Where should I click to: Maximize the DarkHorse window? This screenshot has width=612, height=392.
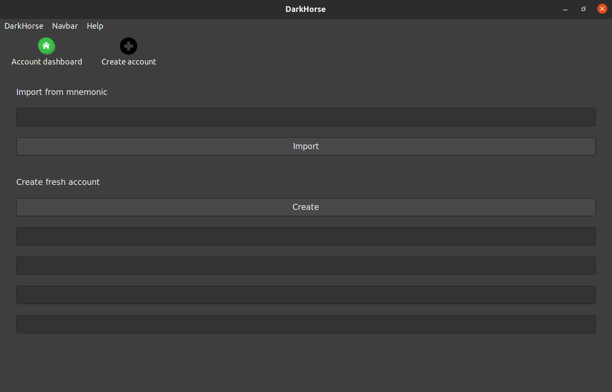(x=584, y=9)
